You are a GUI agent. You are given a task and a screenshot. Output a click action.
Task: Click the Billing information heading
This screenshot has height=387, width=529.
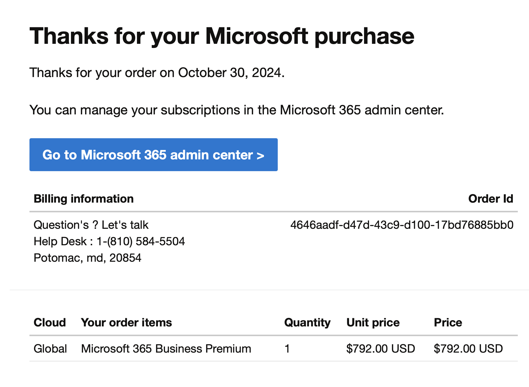click(83, 198)
